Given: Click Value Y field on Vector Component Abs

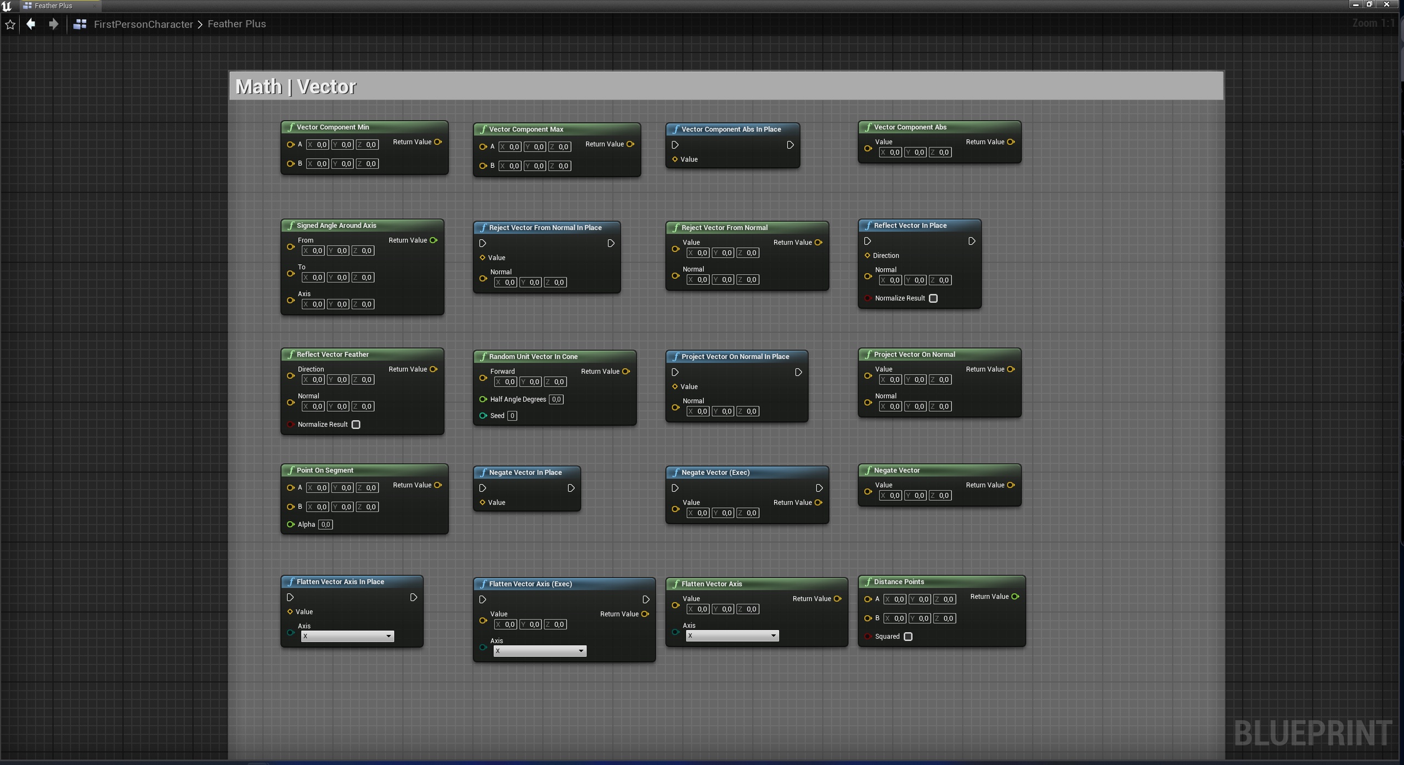Looking at the screenshot, I should pyautogui.click(x=915, y=152).
